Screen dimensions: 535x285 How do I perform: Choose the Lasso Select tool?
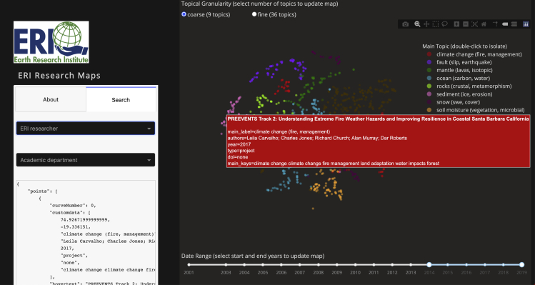(444, 24)
